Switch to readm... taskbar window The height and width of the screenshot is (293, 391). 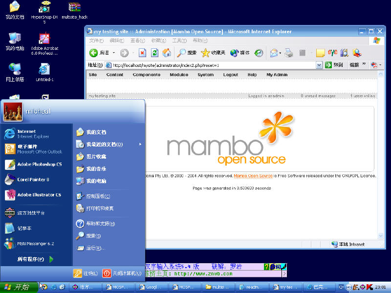(252, 287)
